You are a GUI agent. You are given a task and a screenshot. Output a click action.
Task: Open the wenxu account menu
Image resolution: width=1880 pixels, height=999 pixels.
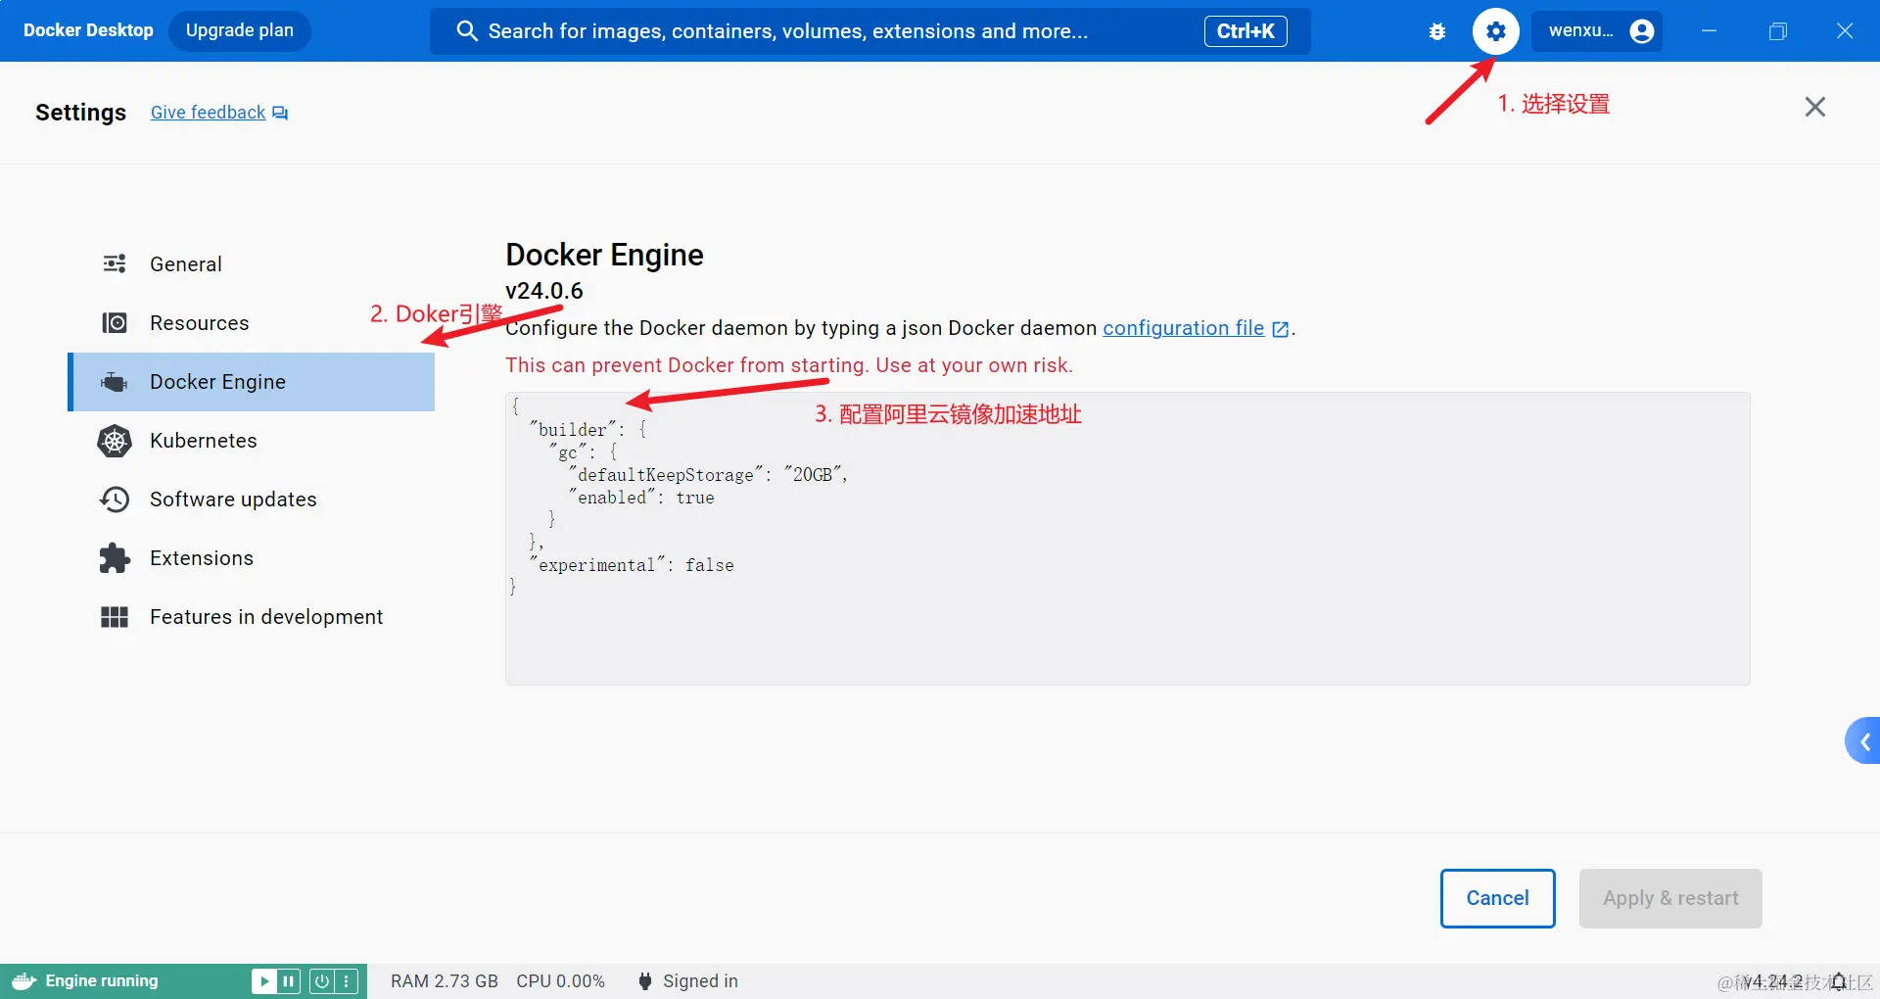click(1598, 31)
